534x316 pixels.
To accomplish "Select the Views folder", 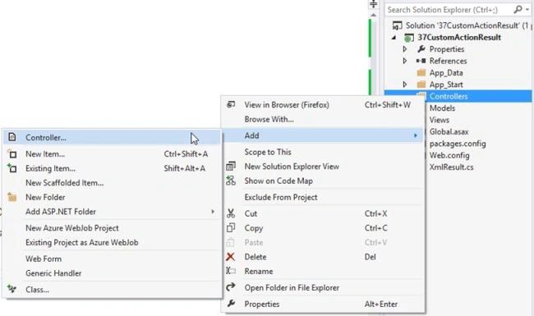I will click(x=439, y=120).
